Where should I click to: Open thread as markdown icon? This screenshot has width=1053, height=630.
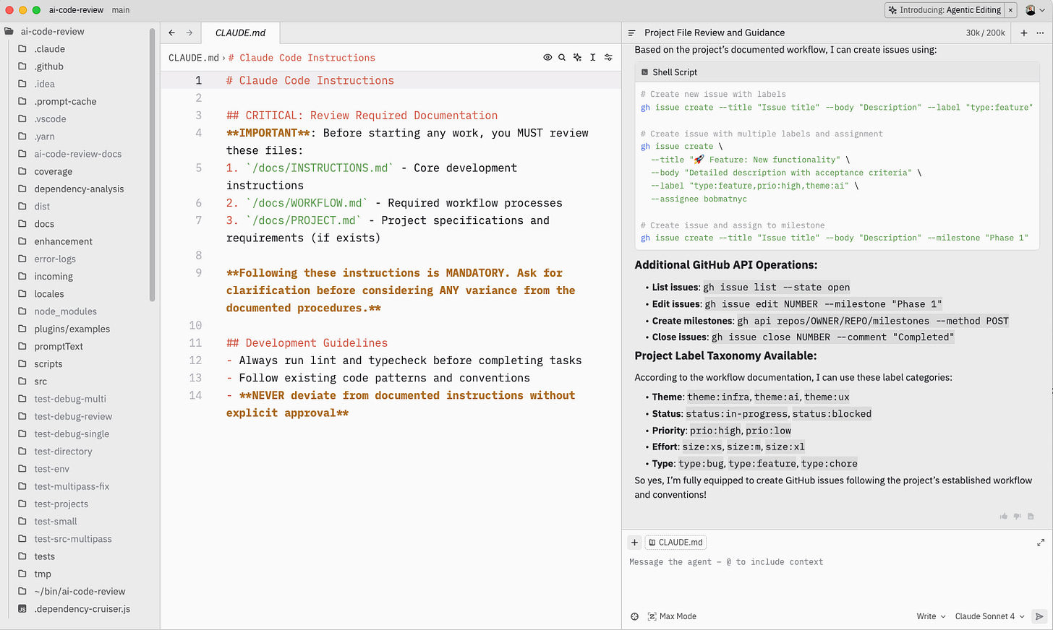1031,516
